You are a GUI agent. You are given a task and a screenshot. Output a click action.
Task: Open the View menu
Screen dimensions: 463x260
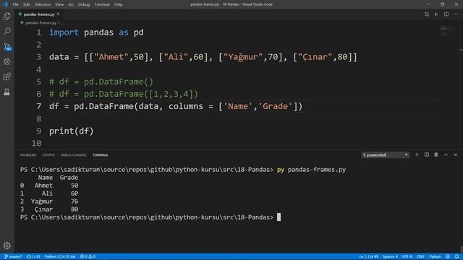pyautogui.click(x=59, y=4)
